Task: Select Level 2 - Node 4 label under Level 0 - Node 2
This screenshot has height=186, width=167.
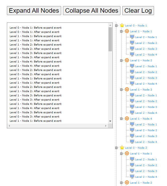Action: (x=146, y=177)
